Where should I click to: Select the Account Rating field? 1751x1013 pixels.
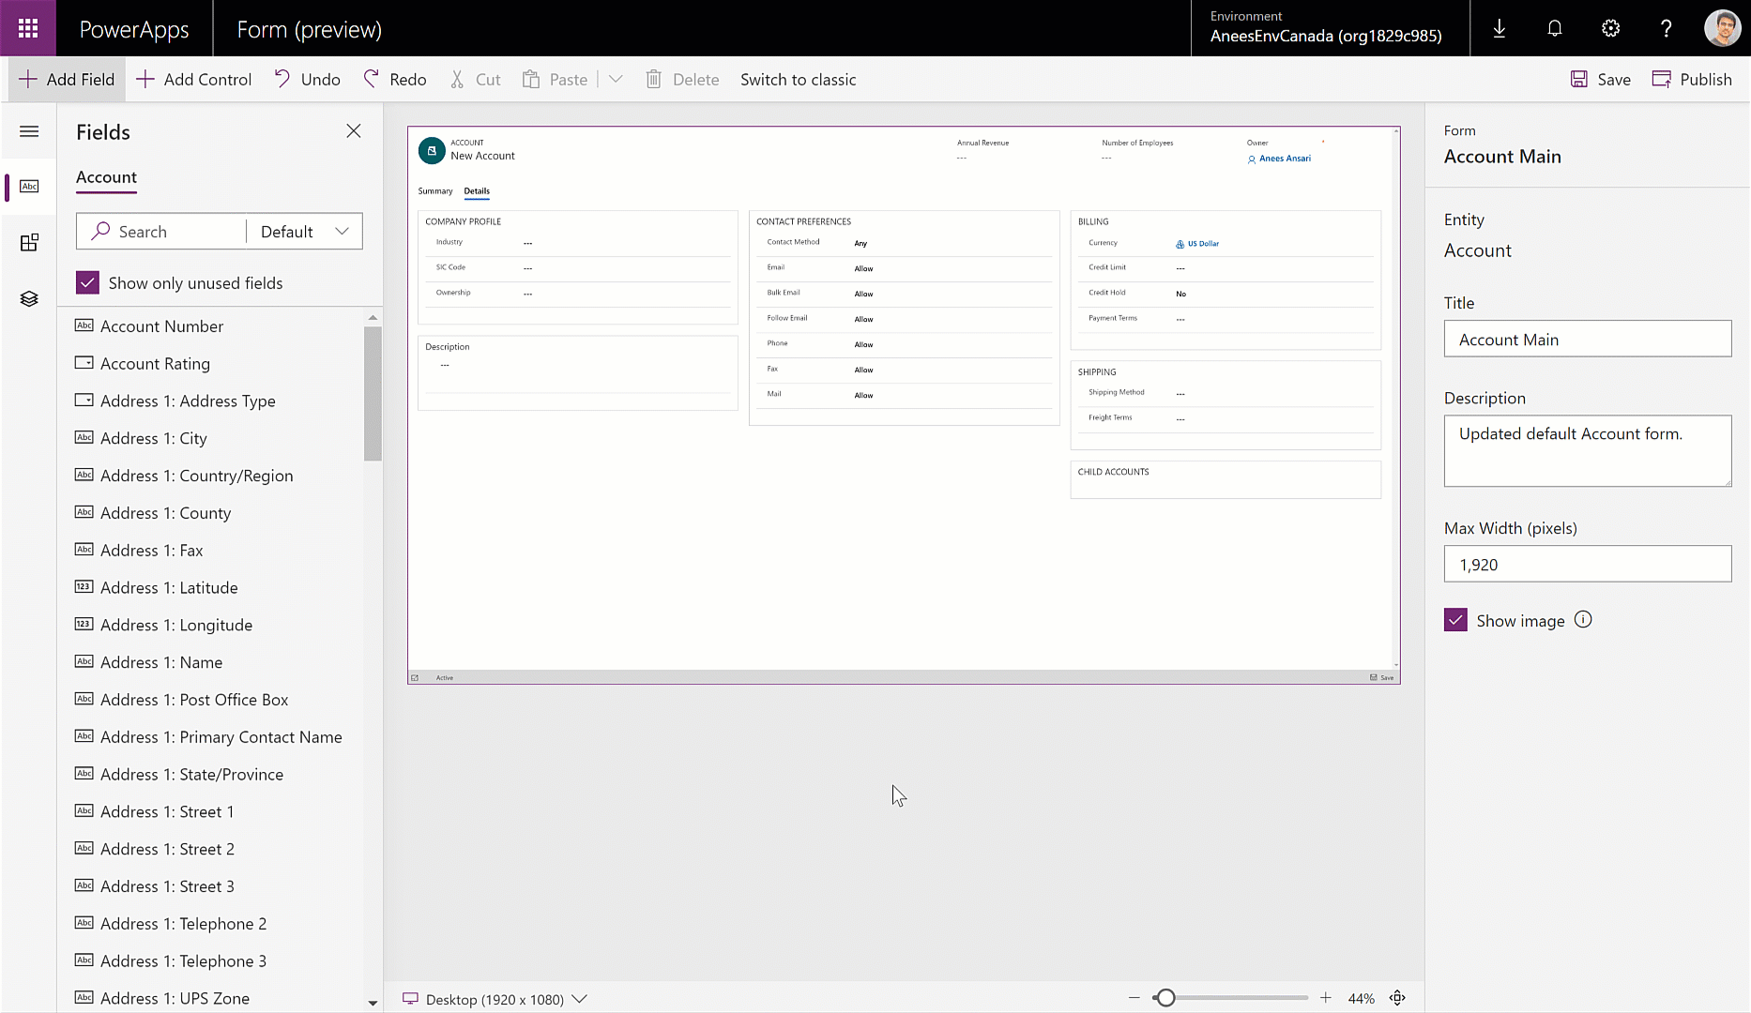155,364
